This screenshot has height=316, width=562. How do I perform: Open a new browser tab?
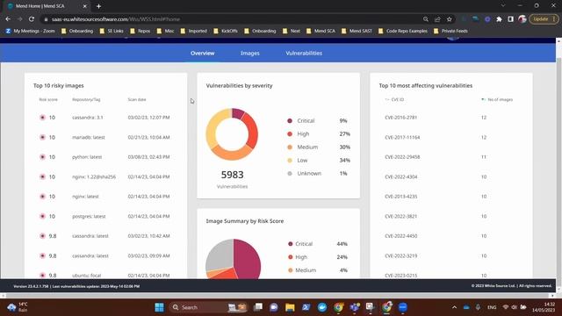[x=98, y=6]
